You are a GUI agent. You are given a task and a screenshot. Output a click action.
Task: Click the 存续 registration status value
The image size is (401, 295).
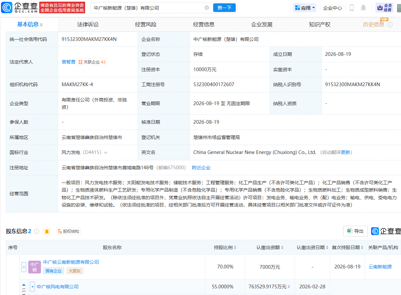198,54
